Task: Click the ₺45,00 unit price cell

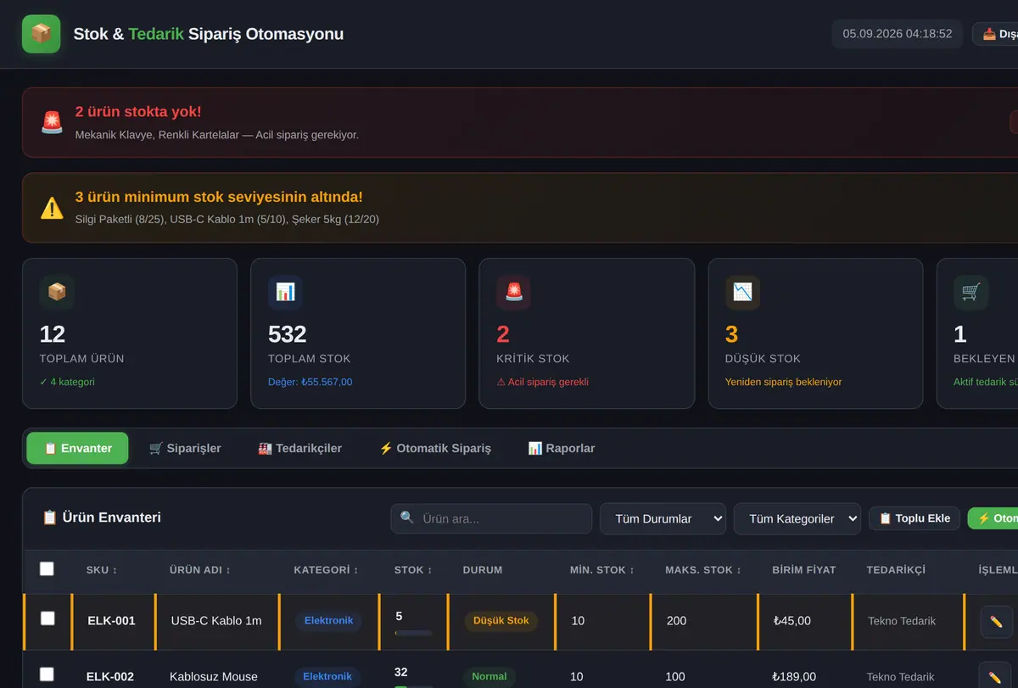Action: pyautogui.click(x=791, y=621)
